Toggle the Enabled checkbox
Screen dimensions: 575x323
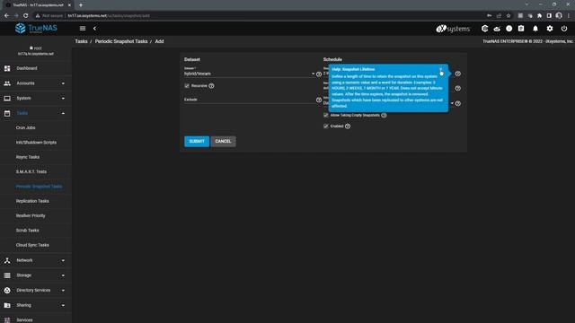pyautogui.click(x=326, y=126)
